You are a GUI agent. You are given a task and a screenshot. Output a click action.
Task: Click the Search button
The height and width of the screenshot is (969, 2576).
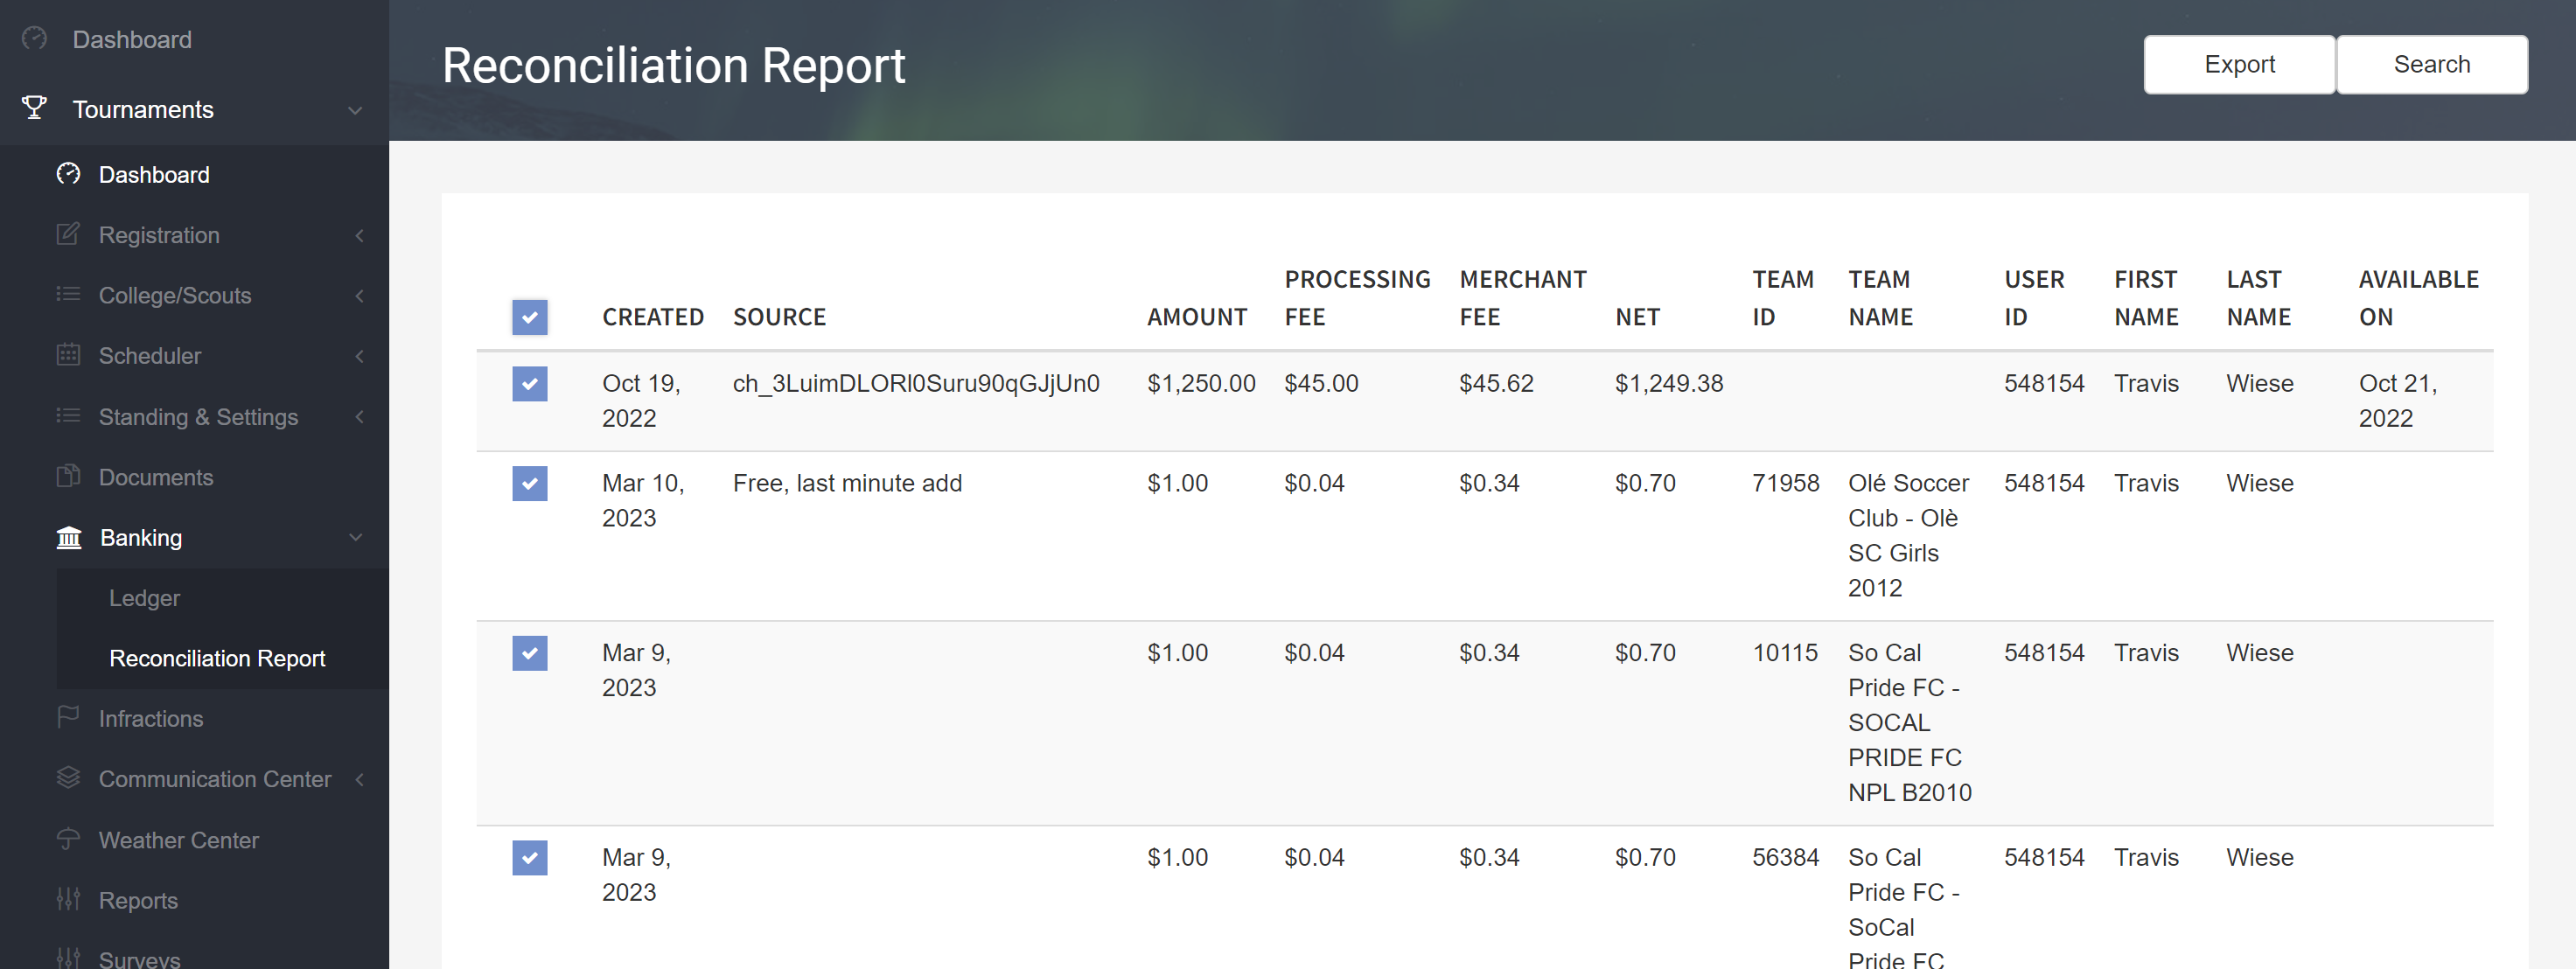2432,63
